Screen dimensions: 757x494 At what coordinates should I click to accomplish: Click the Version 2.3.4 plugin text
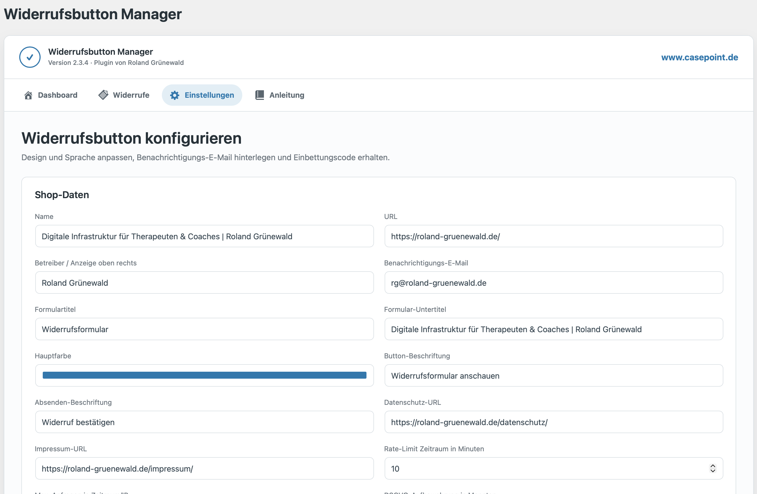pos(116,63)
